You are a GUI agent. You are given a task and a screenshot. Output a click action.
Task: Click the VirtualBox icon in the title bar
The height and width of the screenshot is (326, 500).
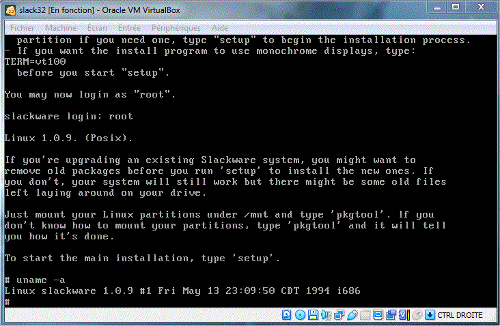click(x=10, y=10)
